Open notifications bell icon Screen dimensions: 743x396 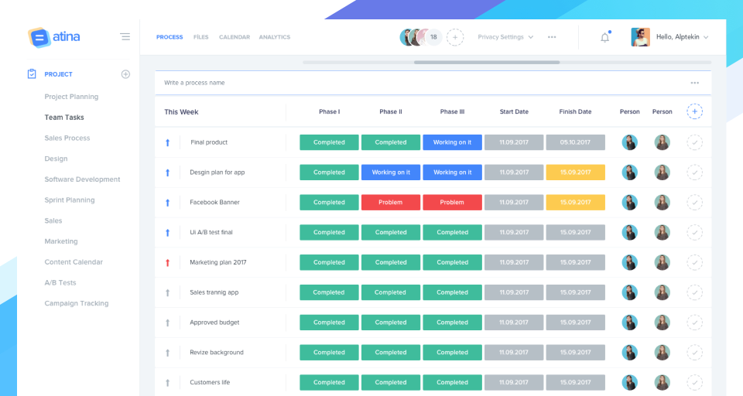tap(605, 37)
